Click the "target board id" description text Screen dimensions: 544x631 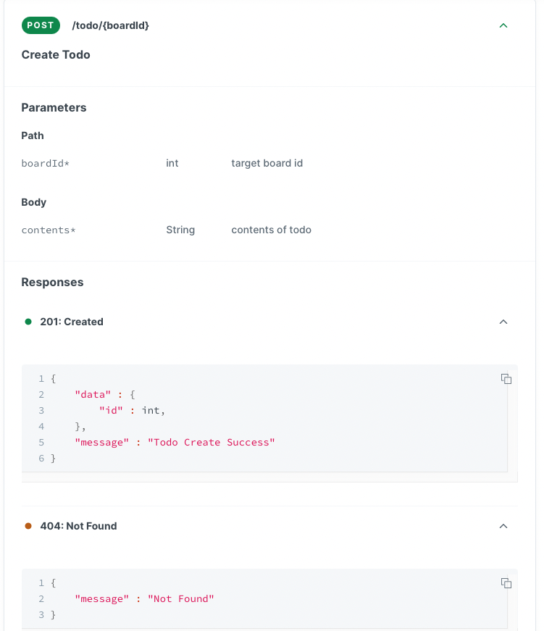[267, 164]
